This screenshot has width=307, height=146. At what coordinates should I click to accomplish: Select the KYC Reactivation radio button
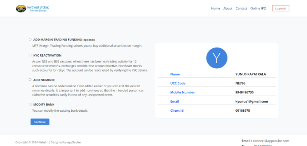(30, 55)
